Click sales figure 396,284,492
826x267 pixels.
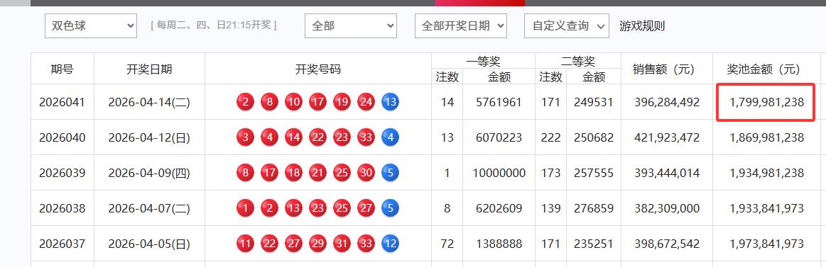click(x=667, y=102)
